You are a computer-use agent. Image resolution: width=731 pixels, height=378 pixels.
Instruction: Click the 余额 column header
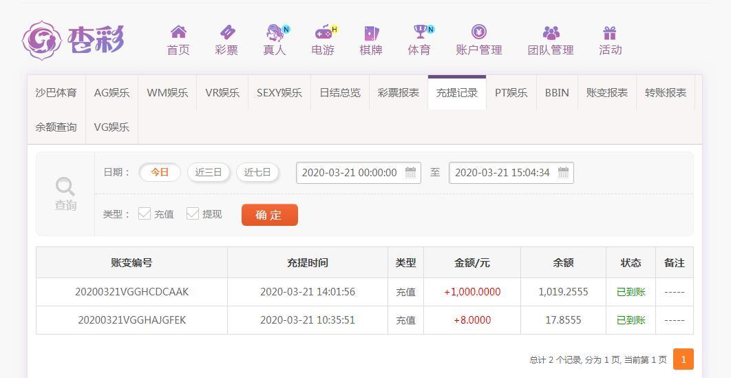[x=563, y=263]
